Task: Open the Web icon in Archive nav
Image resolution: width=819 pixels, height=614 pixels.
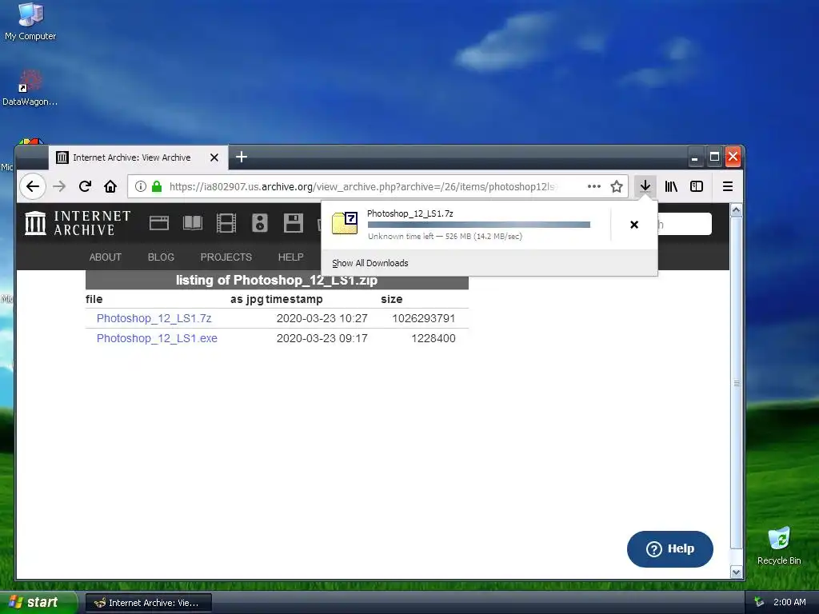Action: pos(159,224)
